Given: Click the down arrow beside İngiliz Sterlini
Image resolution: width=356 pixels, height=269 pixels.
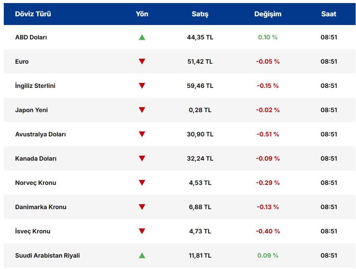Looking at the screenshot, I should pyautogui.click(x=142, y=86).
